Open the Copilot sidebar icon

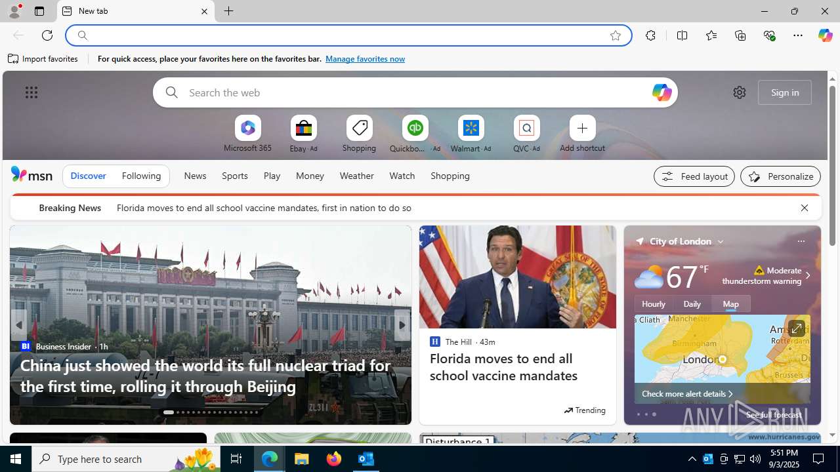tap(825, 35)
